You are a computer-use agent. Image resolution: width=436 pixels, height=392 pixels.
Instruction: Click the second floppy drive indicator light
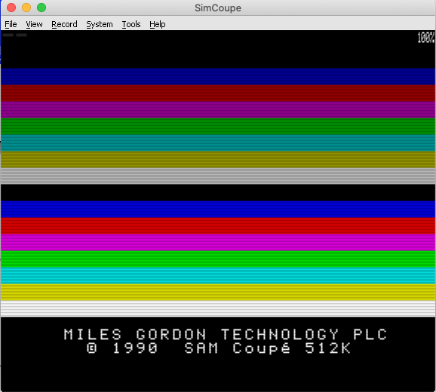coord(21,35)
